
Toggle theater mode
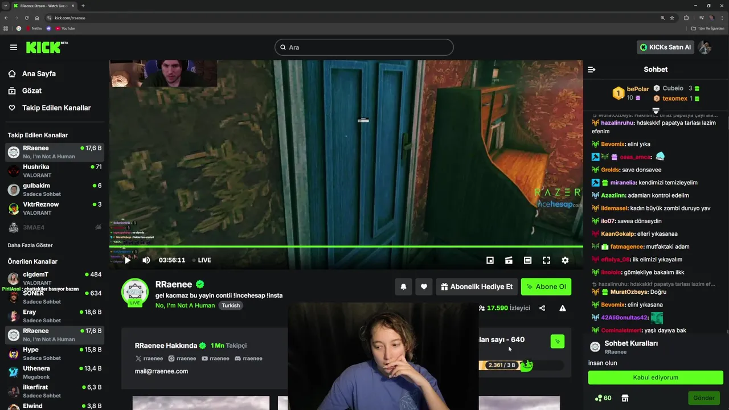coord(527,260)
